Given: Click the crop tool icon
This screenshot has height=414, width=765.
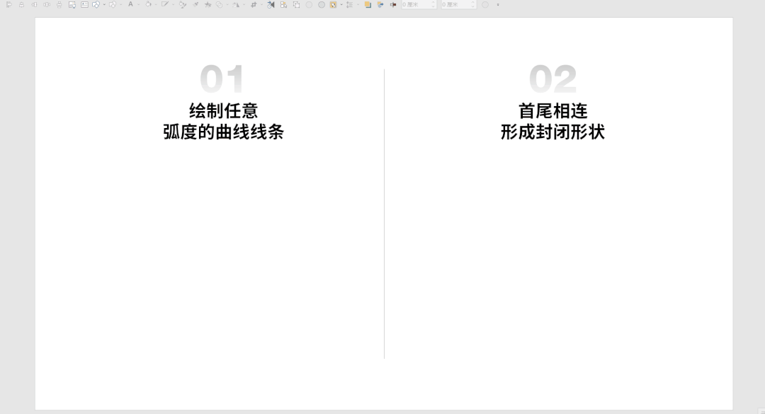Looking at the screenshot, I should 253,4.
